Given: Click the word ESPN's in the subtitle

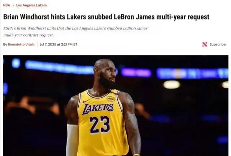Looking at the screenshot, I should click(x=9, y=28).
